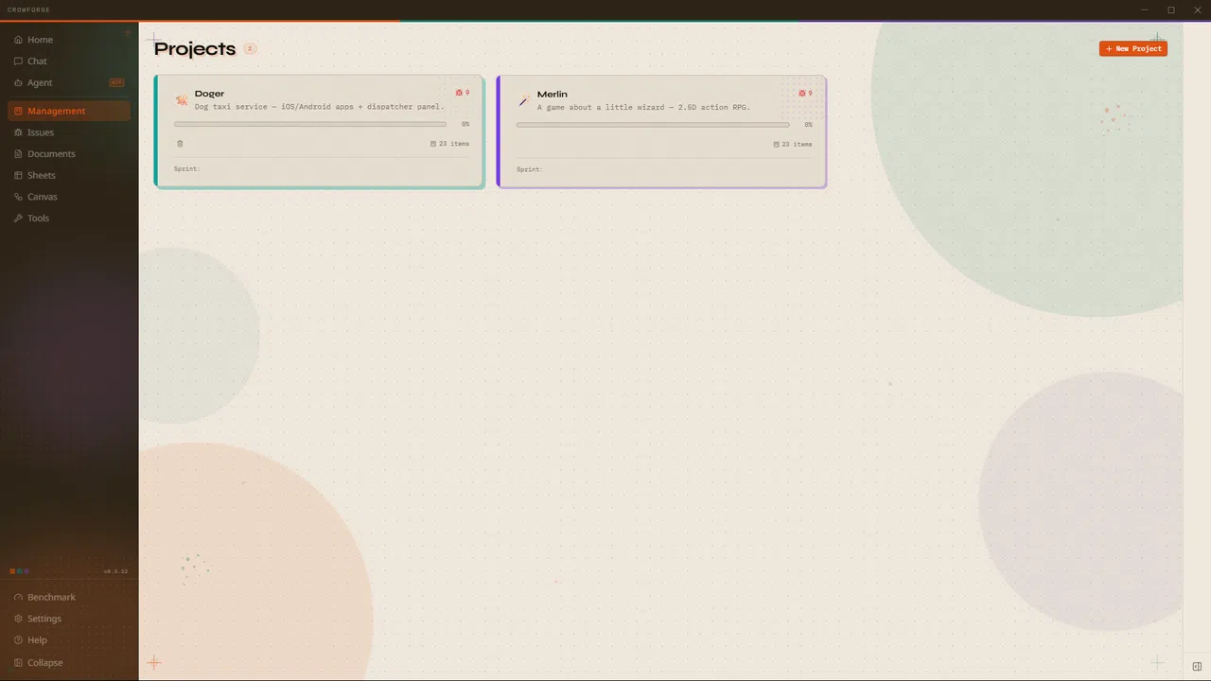Click the project count badge beside Projects
Screen dimensions: 1211x681
pos(250,48)
